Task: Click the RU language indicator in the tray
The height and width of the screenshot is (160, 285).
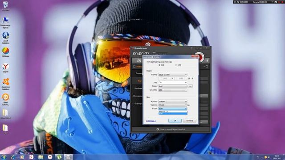Action: coord(258,156)
